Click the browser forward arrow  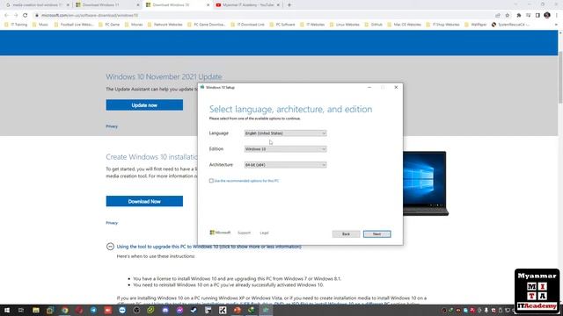pyautogui.click(x=16, y=16)
